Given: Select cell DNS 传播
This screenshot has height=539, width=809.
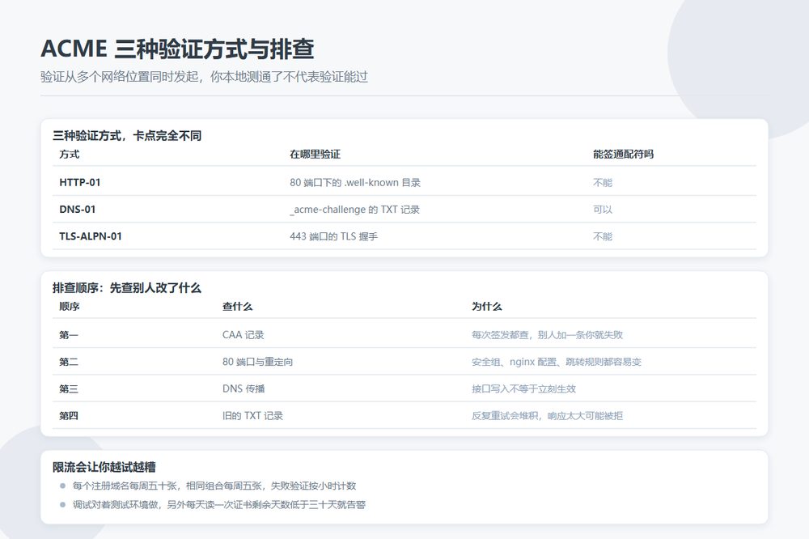Looking at the screenshot, I should point(244,388).
